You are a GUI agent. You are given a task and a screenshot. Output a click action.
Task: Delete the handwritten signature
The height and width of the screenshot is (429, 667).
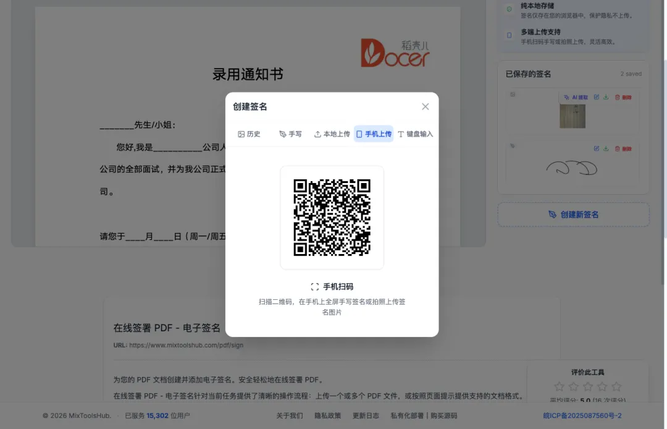pyautogui.click(x=623, y=148)
